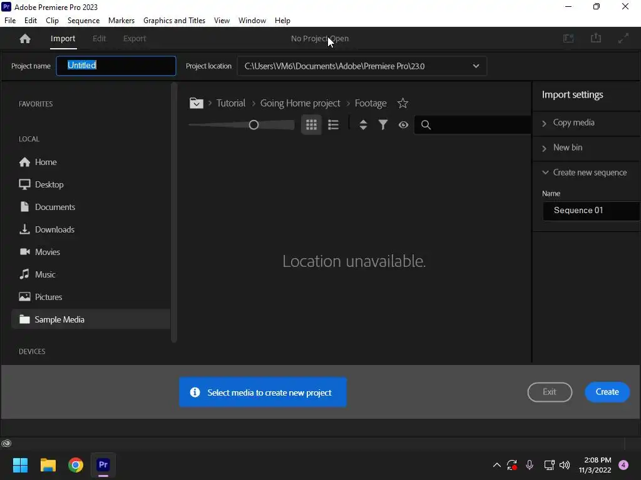Open the folder navigation icon in breadcrumb

[x=196, y=103]
